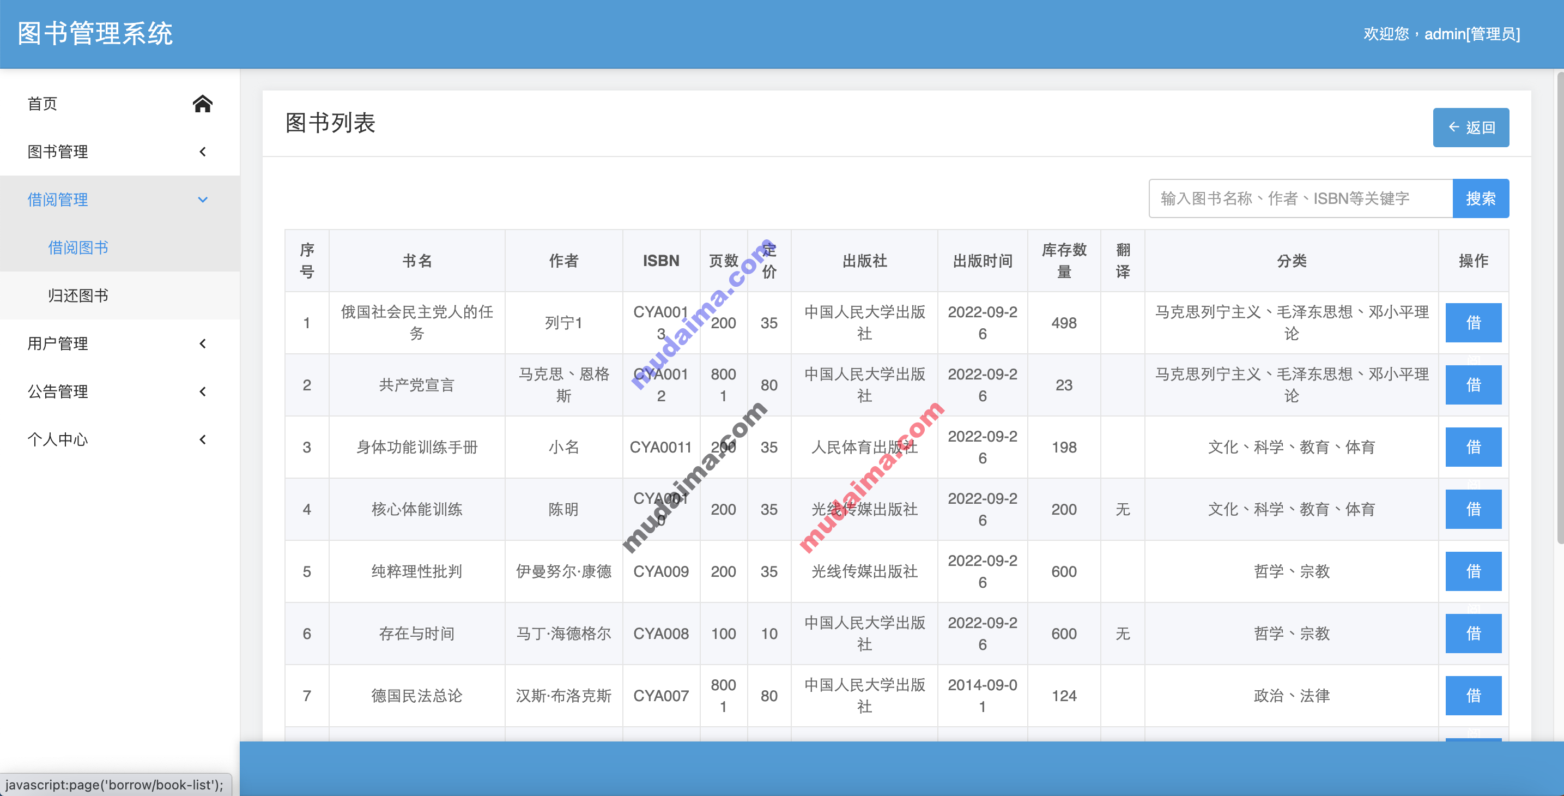Click the author cell 伊曼努尔·康德
Viewport: 1564px width, 796px height.
pos(563,571)
